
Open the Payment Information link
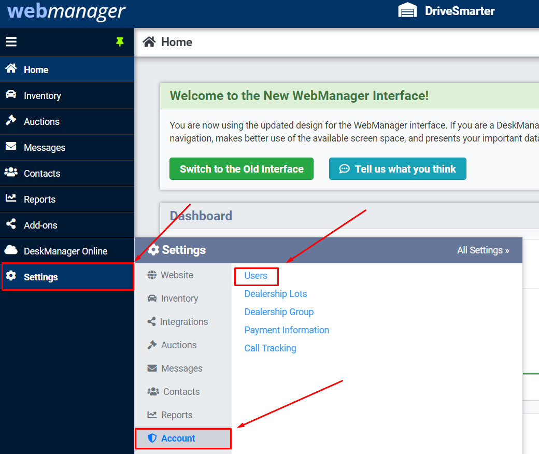click(287, 330)
